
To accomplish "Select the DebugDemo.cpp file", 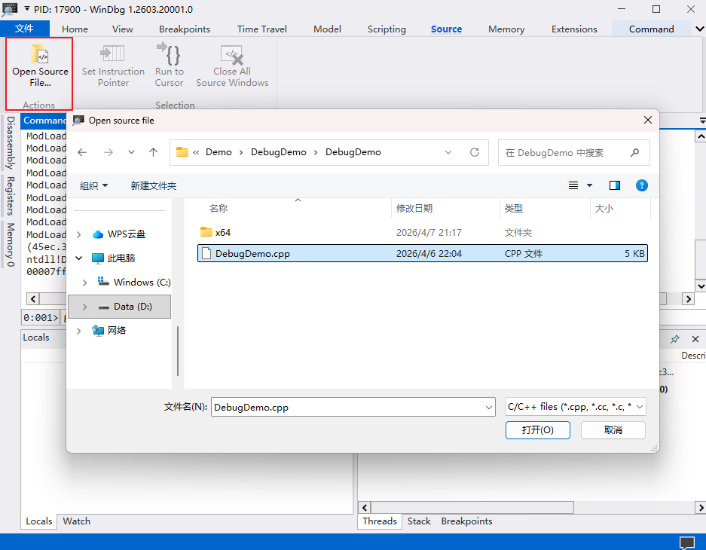I will pos(252,254).
